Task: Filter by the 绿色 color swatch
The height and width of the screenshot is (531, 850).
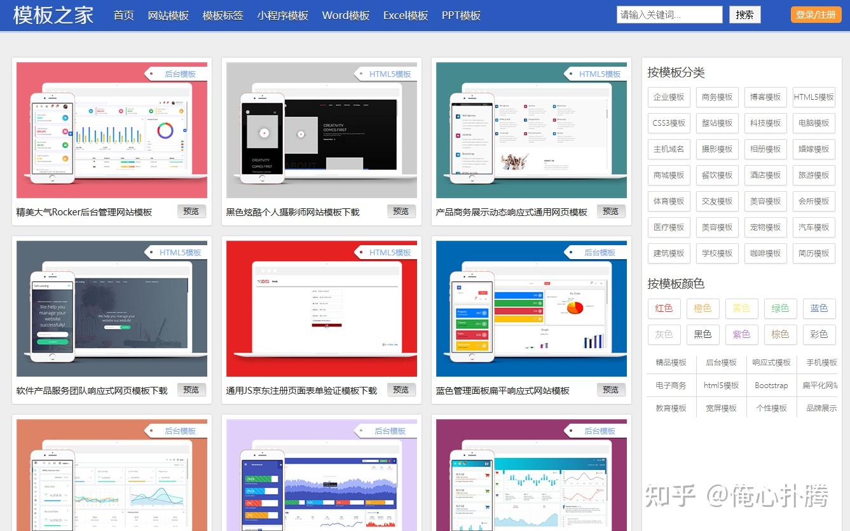Action: point(780,308)
